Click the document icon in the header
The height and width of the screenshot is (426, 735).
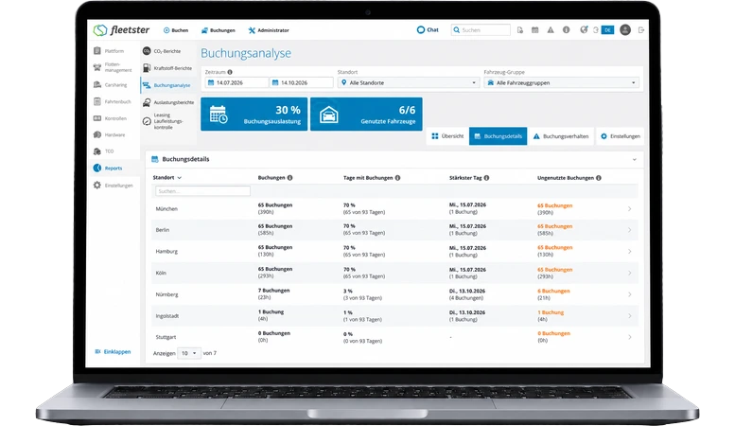(x=520, y=30)
